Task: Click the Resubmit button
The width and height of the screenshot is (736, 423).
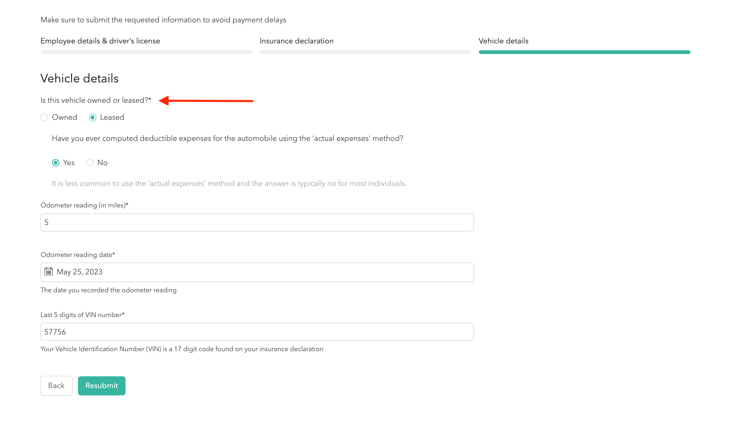Action: pos(102,386)
